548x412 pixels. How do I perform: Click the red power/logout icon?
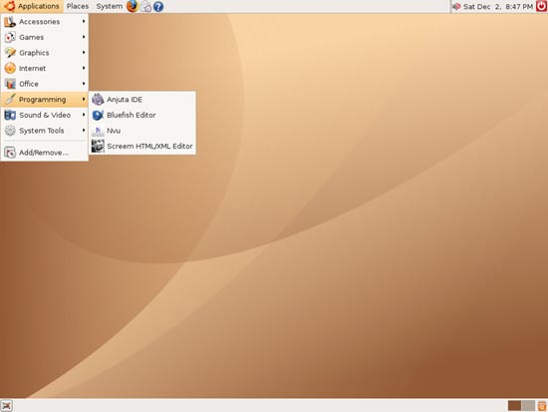click(x=541, y=6)
